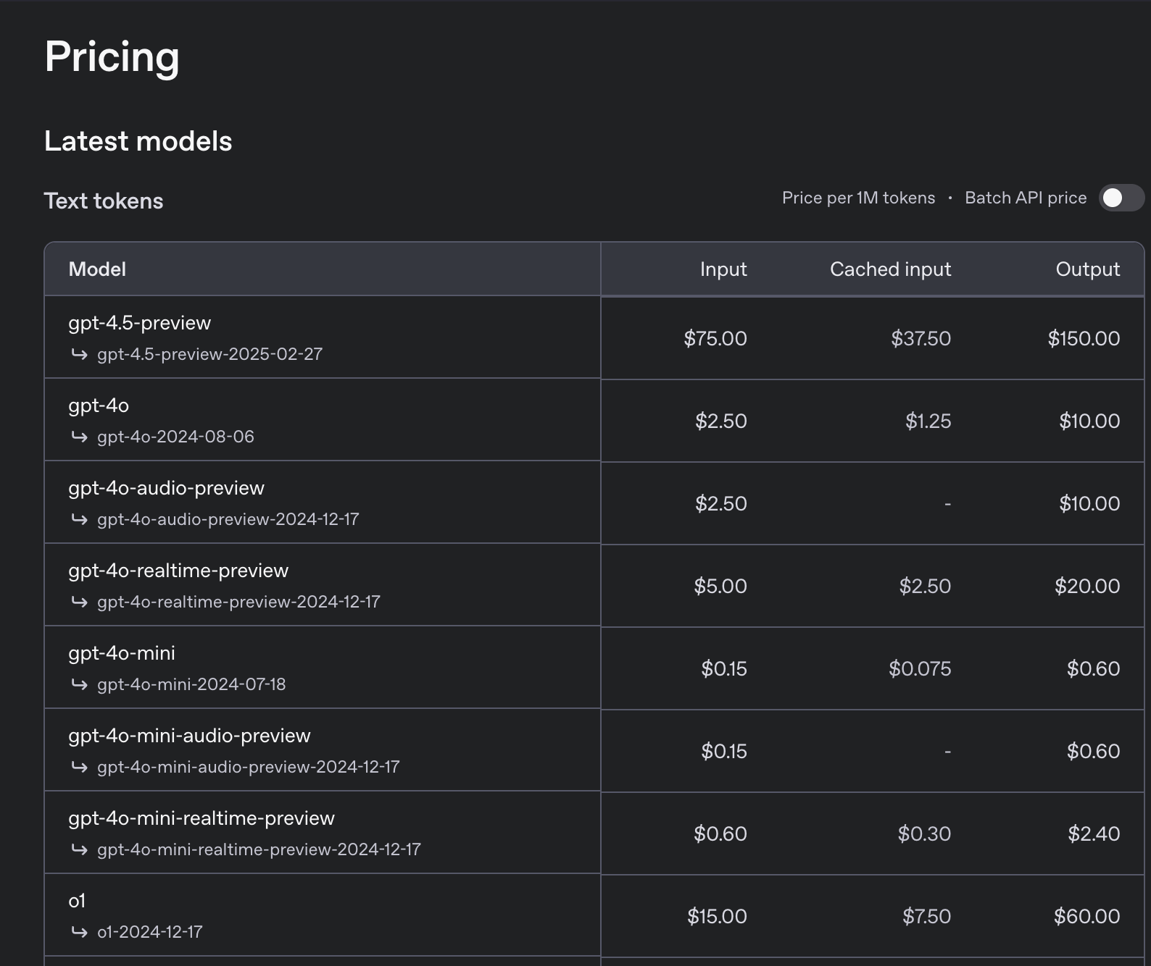This screenshot has width=1151, height=966.
Task: Select the gpt-4.5-preview model name
Action: (139, 323)
